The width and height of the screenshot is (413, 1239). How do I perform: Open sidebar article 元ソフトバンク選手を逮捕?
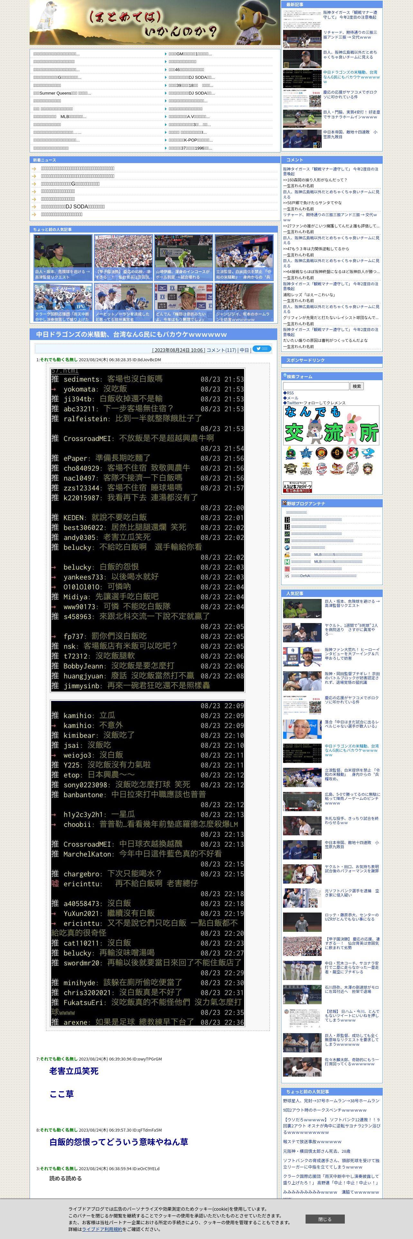[x=352, y=892]
